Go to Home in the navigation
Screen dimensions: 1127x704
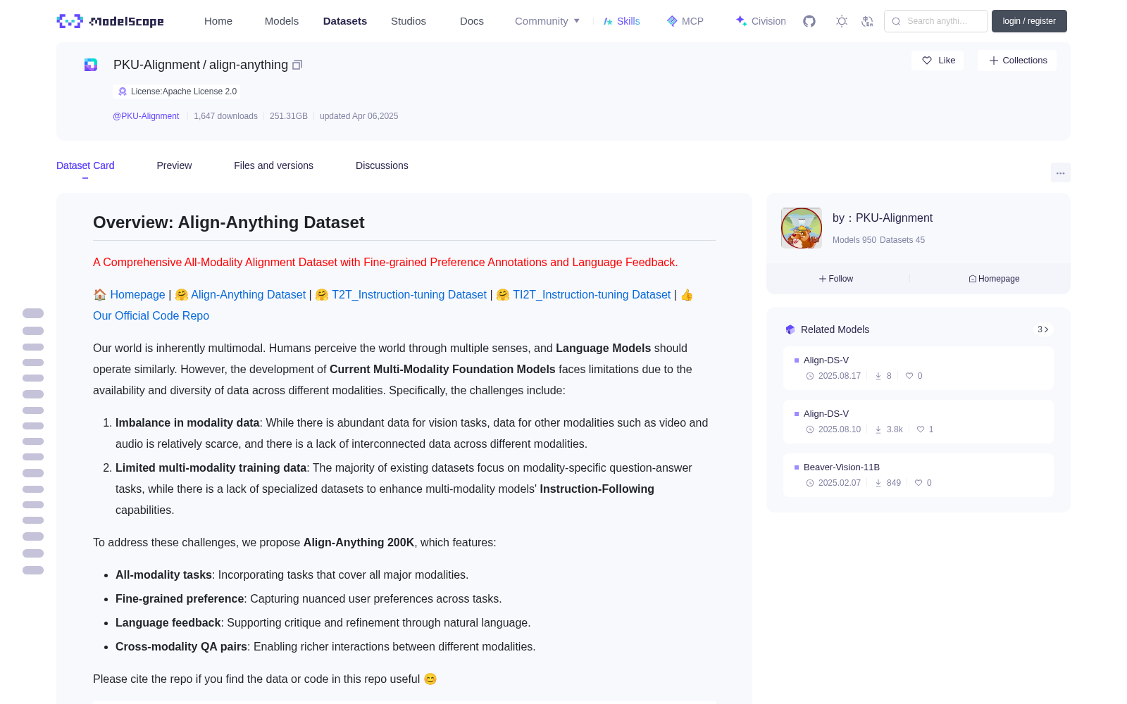pos(218,21)
